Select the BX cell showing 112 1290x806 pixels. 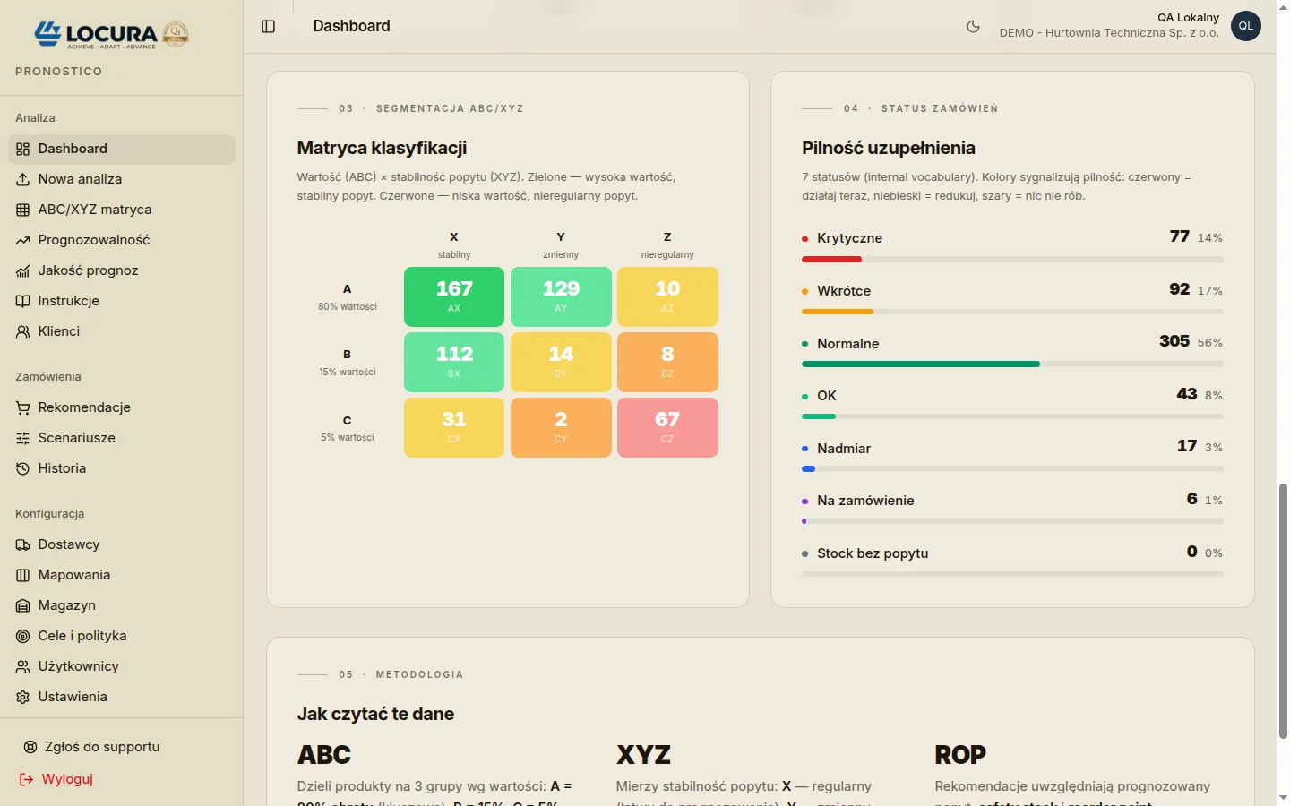tap(454, 362)
